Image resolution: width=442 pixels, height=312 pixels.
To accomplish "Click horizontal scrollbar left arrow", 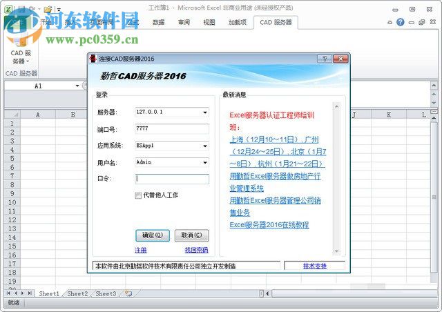I will [x=267, y=293].
